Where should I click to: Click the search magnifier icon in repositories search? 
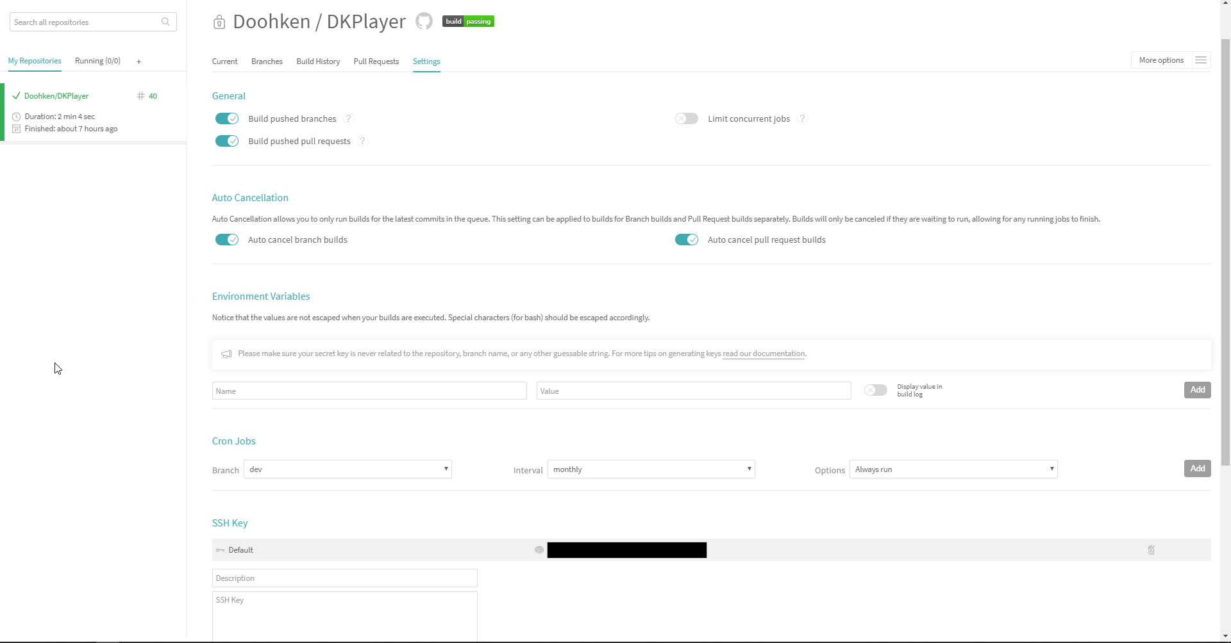165,22
